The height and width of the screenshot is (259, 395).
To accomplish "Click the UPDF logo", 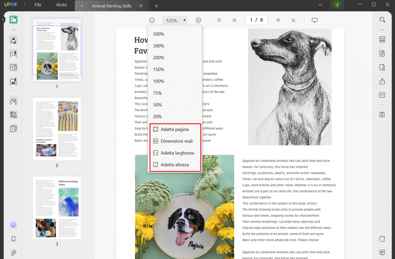I will pos(11,5).
